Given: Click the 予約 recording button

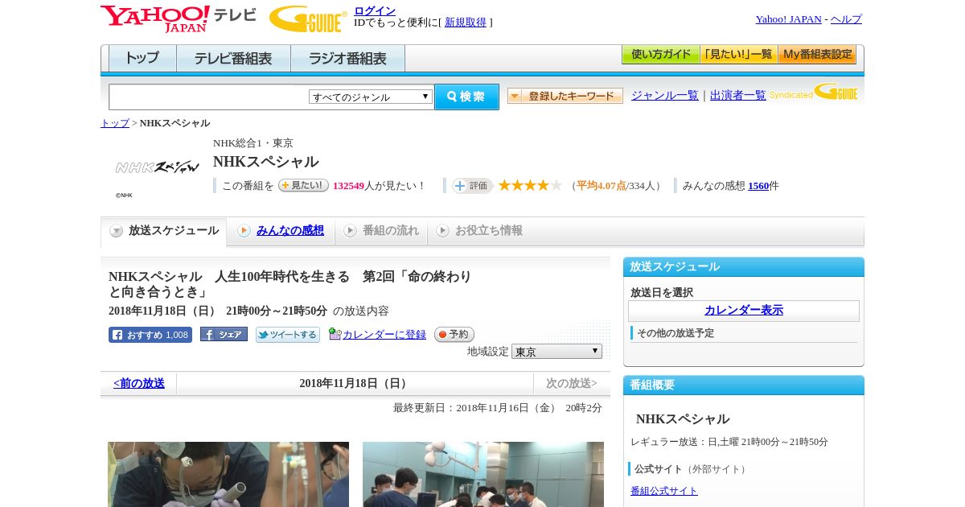Looking at the screenshot, I should click(454, 334).
